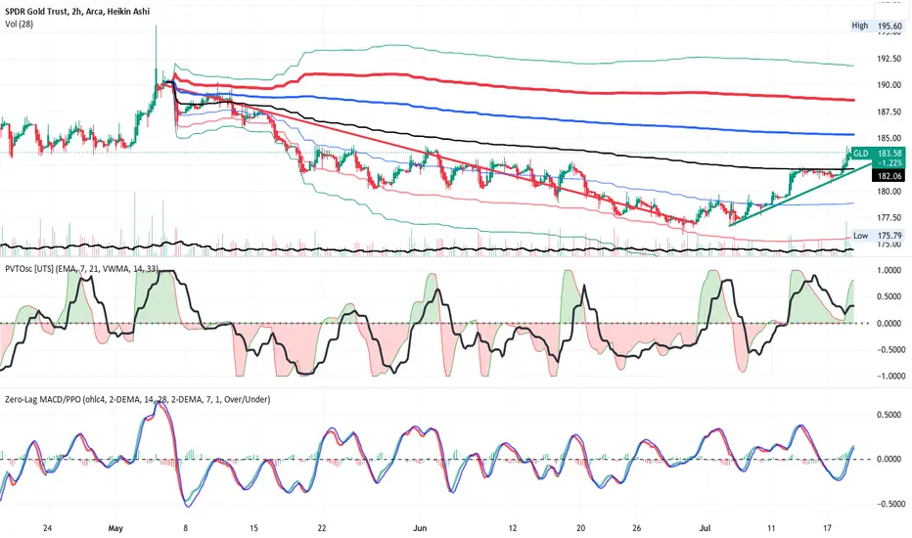The image size is (912, 538).
Task: Select the Vol (28) indicator label
Action: [x=19, y=23]
